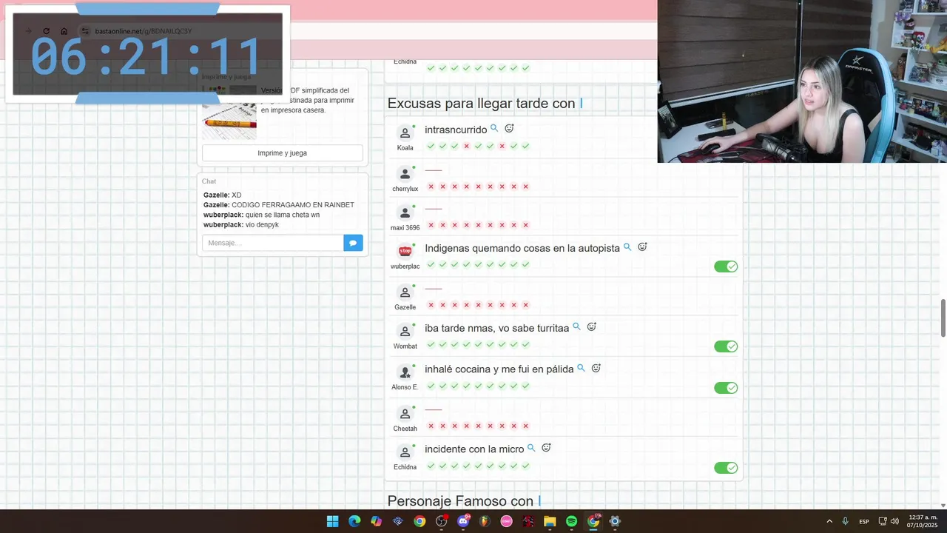Image resolution: width=947 pixels, height=533 pixels.
Task: Click first checkmark vote in Koala's row
Action: (x=431, y=147)
